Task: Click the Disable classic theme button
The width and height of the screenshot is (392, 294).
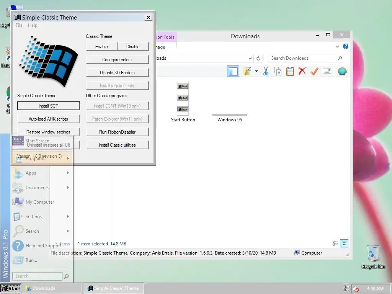Action: point(133,47)
